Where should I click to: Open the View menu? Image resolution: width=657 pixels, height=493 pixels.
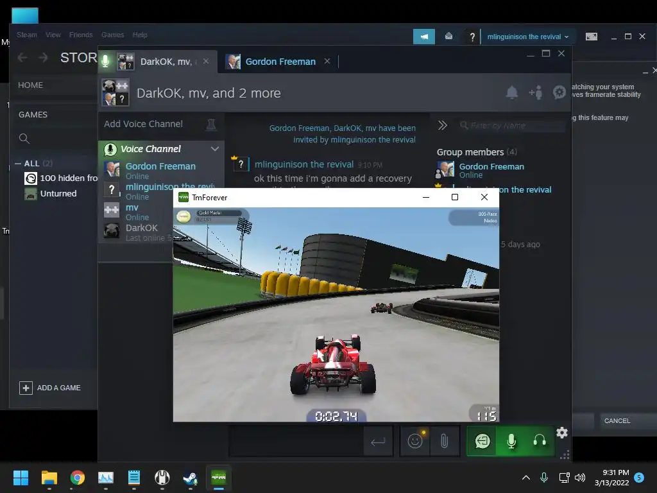[x=53, y=35]
